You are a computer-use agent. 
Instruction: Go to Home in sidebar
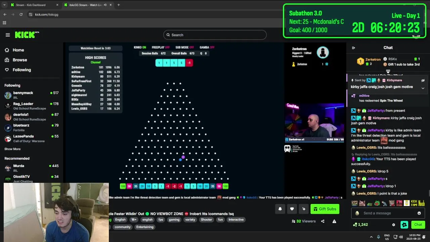18,50
